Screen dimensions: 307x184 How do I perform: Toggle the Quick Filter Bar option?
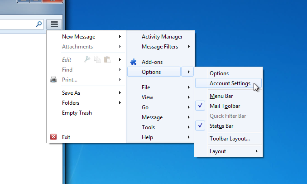[229, 116]
